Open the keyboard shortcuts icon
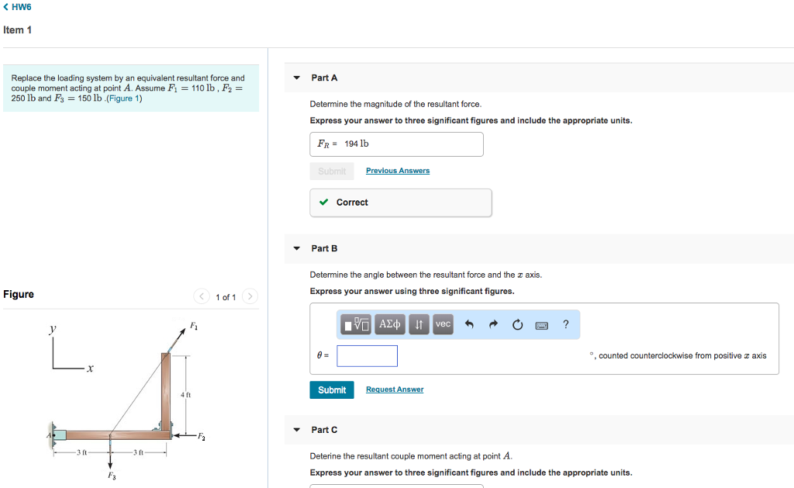This screenshot has width=794, height=488. (543, 324)
